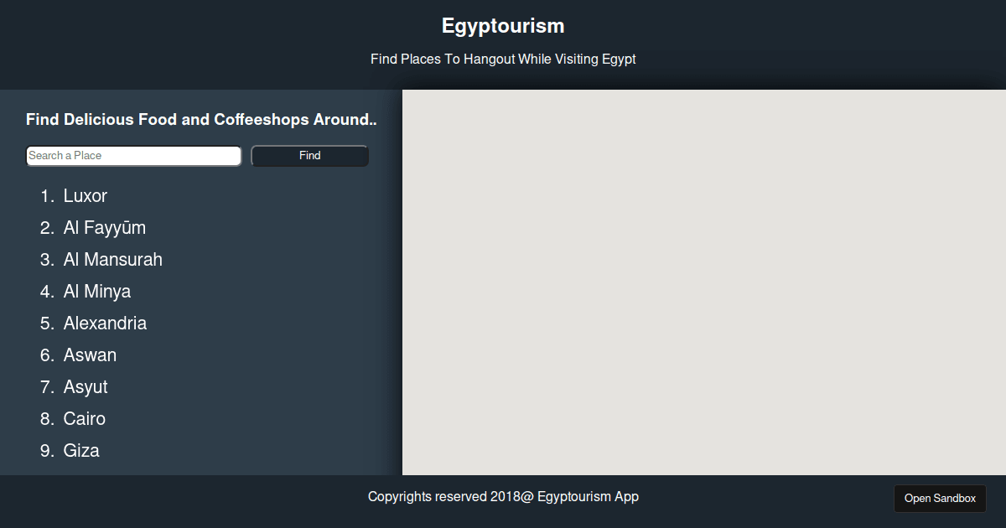
Task: Pick Cairo in the places list
Action: 85,419
